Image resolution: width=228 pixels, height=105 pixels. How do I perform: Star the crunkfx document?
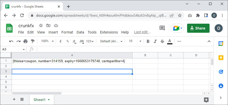coord(41,26)
